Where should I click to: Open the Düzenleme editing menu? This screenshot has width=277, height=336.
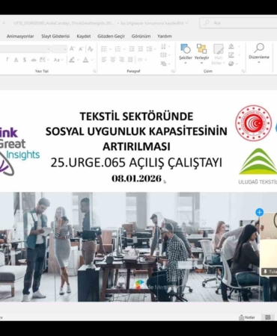(259, 53)
